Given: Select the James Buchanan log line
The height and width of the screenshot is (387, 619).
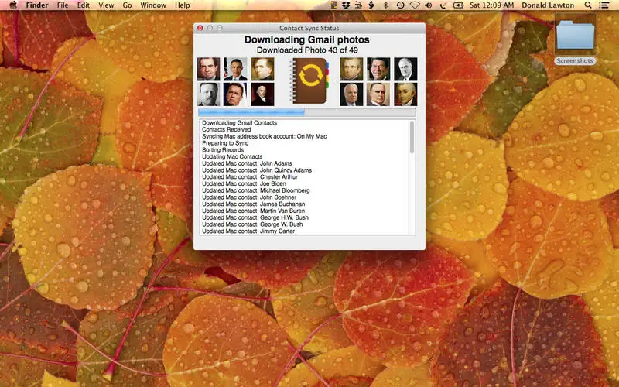Looking at the screenshot, I should click(x=254, y=204).
